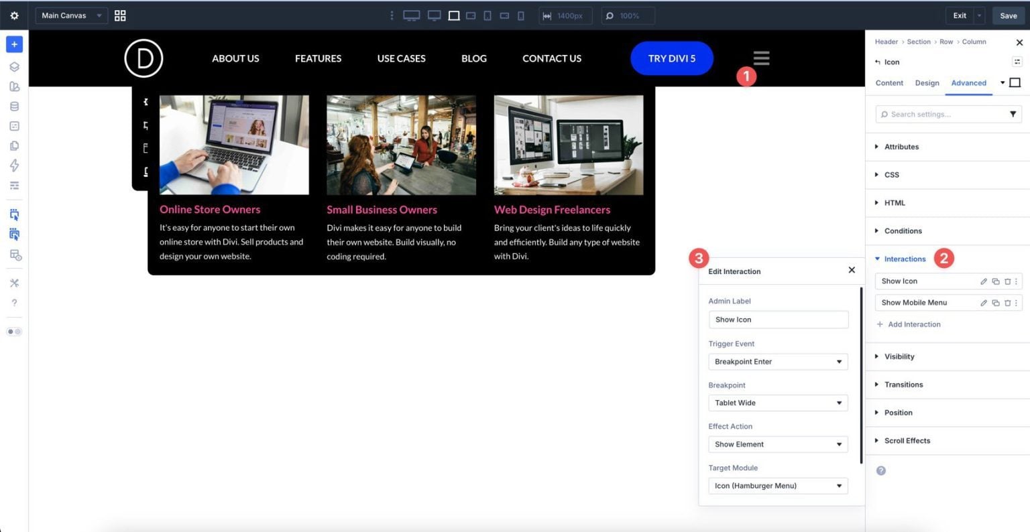Delete the Show Mobile Menu interaction
Viewport: 1030px width, 532px height.
tap(1007, 303)
